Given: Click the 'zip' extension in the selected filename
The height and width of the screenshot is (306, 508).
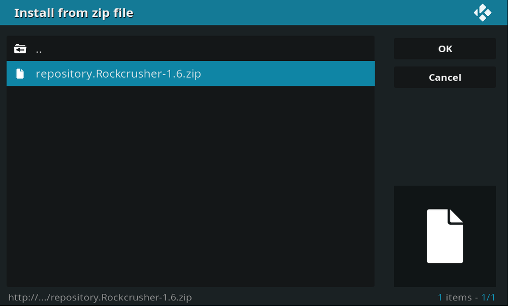Looking at the screenshot, I should coord(194,75).
